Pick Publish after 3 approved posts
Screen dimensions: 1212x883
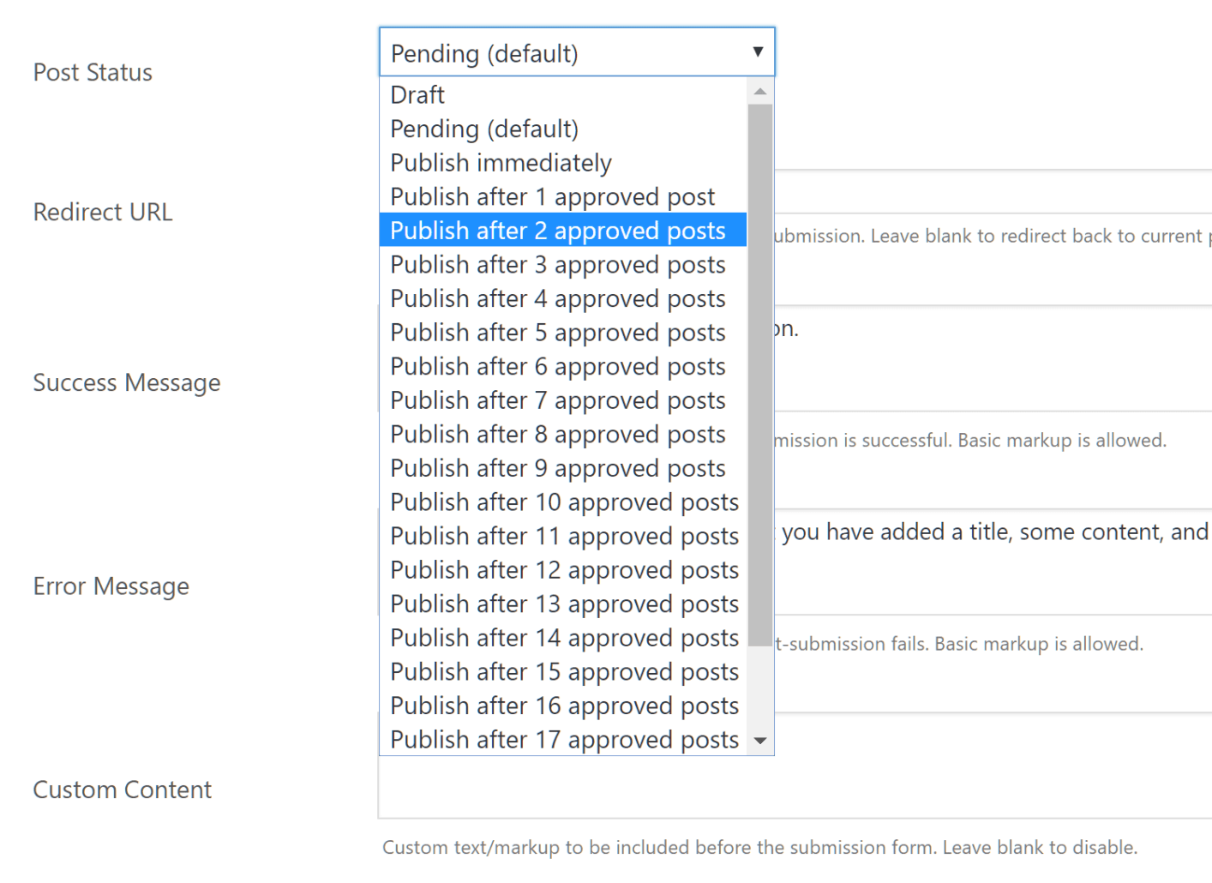pos(557,265)
